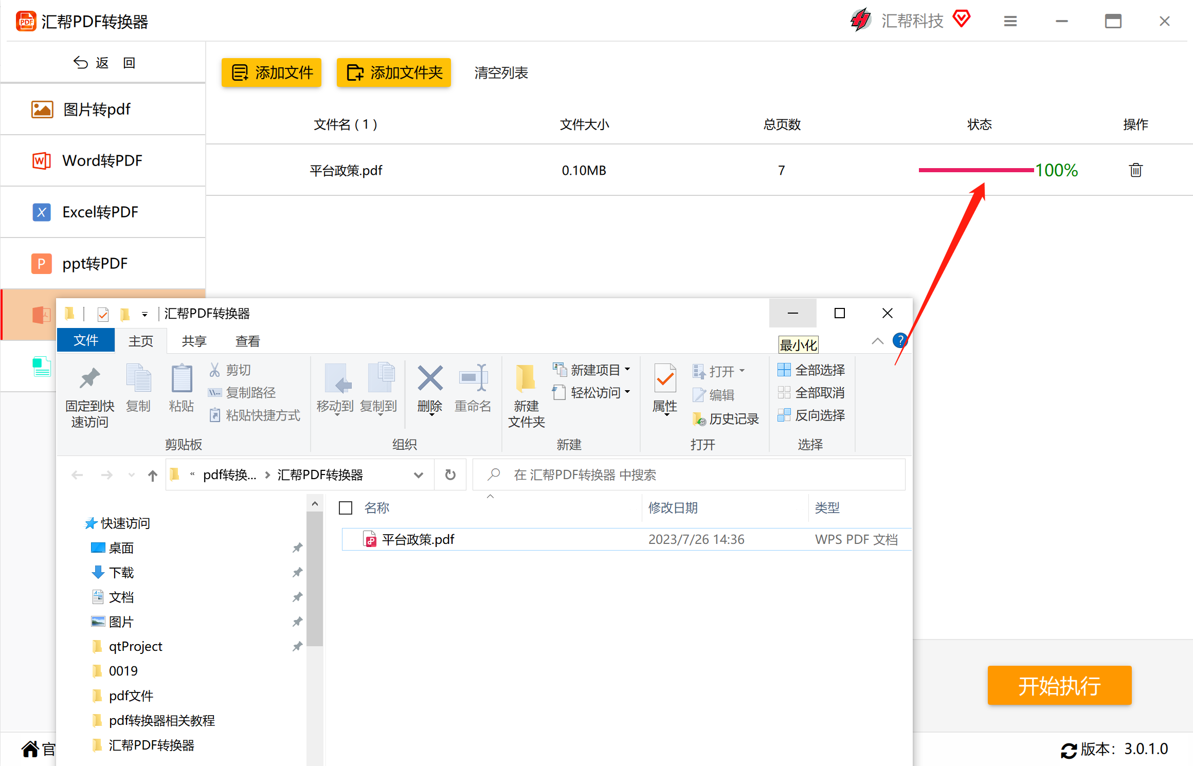The height and width of the screenshot is (766, 1193).
Task: Click the 开始执行 button
Action: click(x=1060, y=685)
